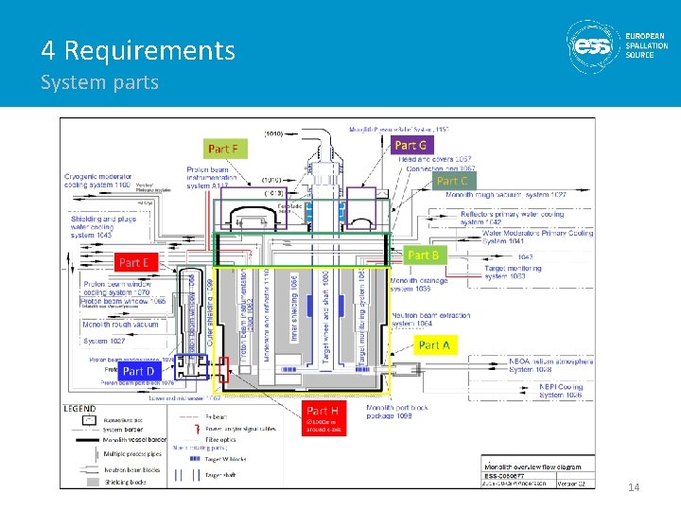Screen dimensions: 681x511
Task: Select the Part C label
Action: pos(453,181)
